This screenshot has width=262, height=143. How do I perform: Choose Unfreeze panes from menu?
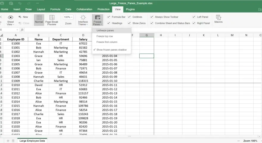pos(111,30)
